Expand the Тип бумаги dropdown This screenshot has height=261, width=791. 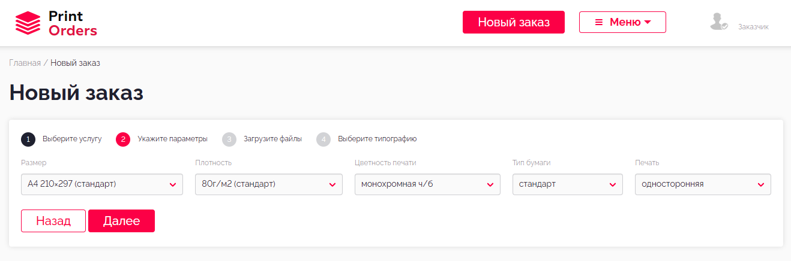point(567,184)
